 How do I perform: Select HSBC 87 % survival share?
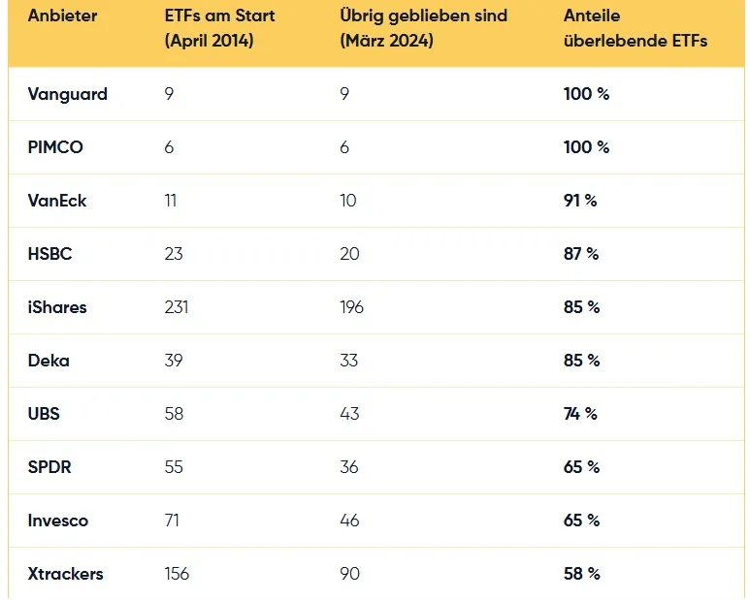pos(580,254)
